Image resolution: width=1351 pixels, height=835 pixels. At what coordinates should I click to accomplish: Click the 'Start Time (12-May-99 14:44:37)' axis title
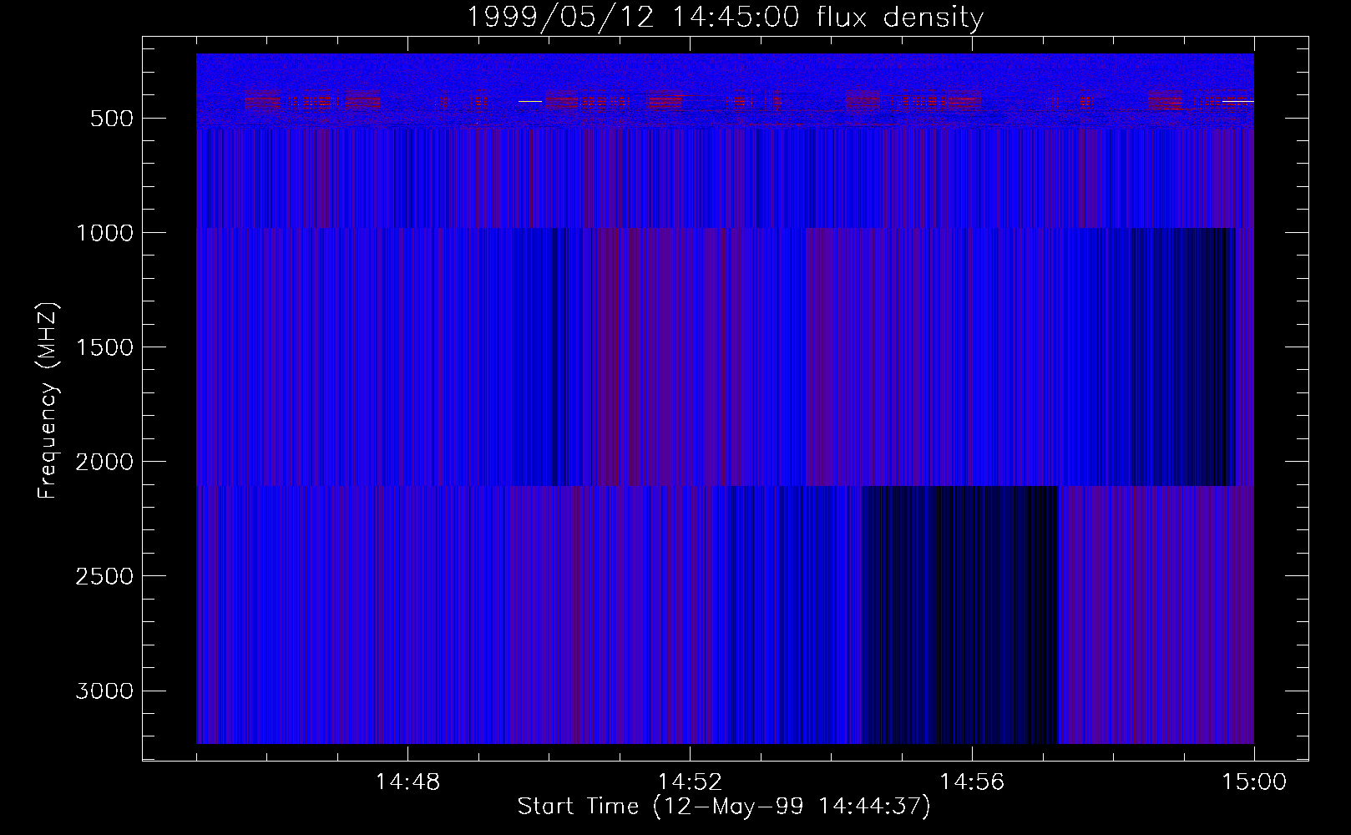(x=724, y=807)
